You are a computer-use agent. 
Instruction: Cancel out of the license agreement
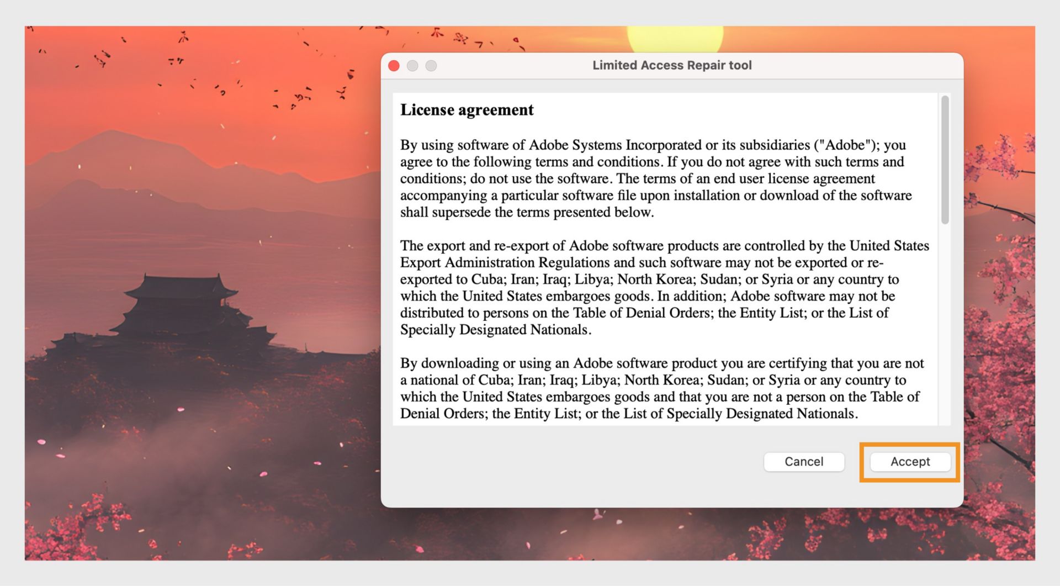pos(804,462)
